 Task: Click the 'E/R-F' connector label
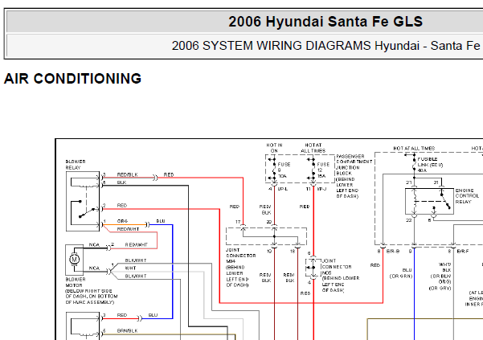[x=463, y=252]
